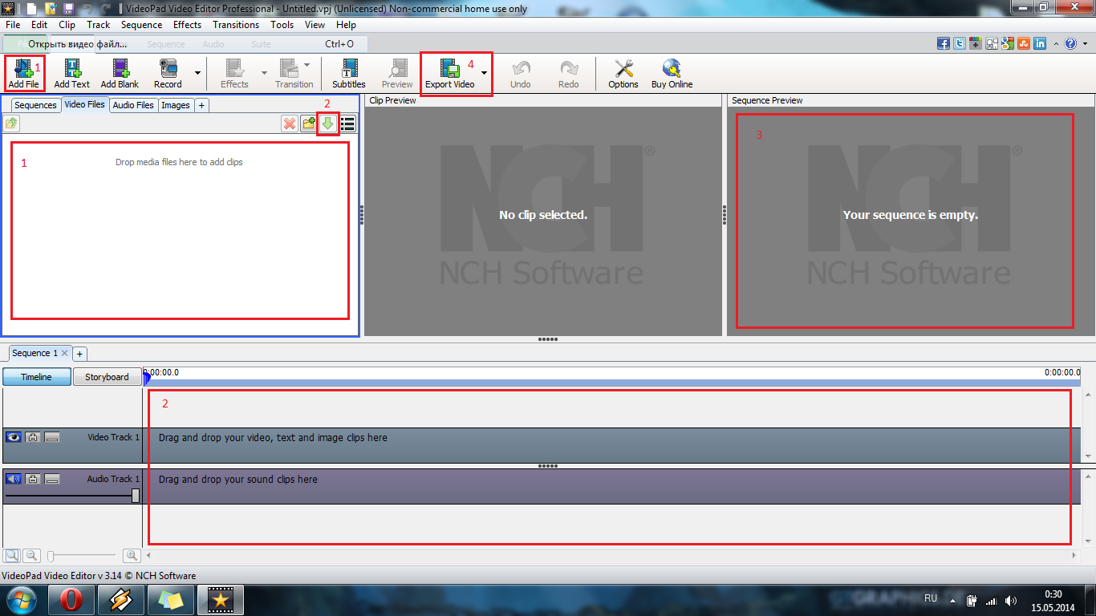The image size is (1096, 616).
Task: Click the Twitter share icon
Action: click(x=960, y=44)
